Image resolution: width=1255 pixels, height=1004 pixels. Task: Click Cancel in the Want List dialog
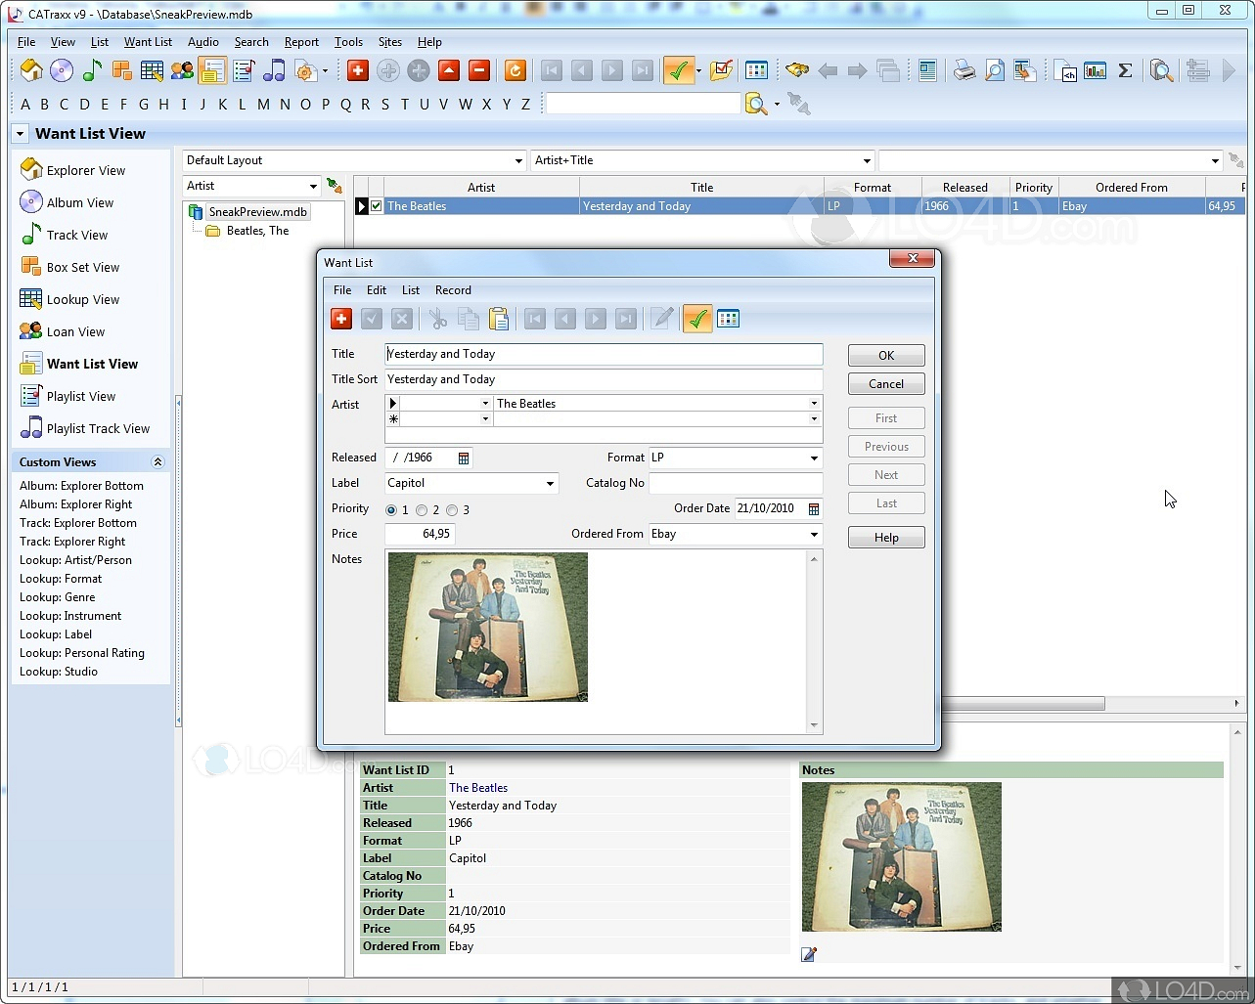coord(886,384)
